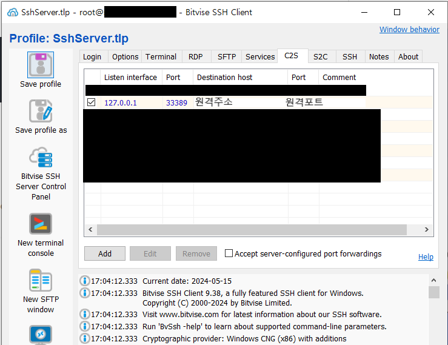The width and height of the screenshot is (448, 345).
Task: Click info icon beside Bitvise SSH Client 9.38 entry
Action: click(85, 293)
